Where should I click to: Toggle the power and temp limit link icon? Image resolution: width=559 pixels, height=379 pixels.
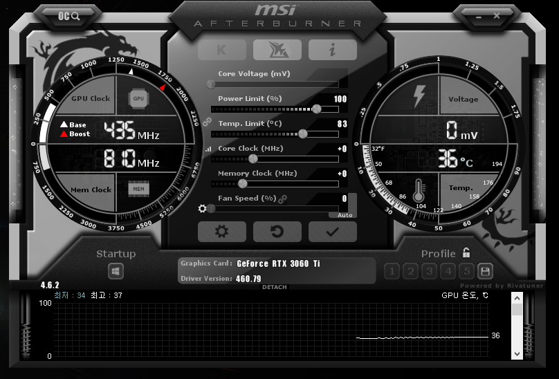coord(207,122)
